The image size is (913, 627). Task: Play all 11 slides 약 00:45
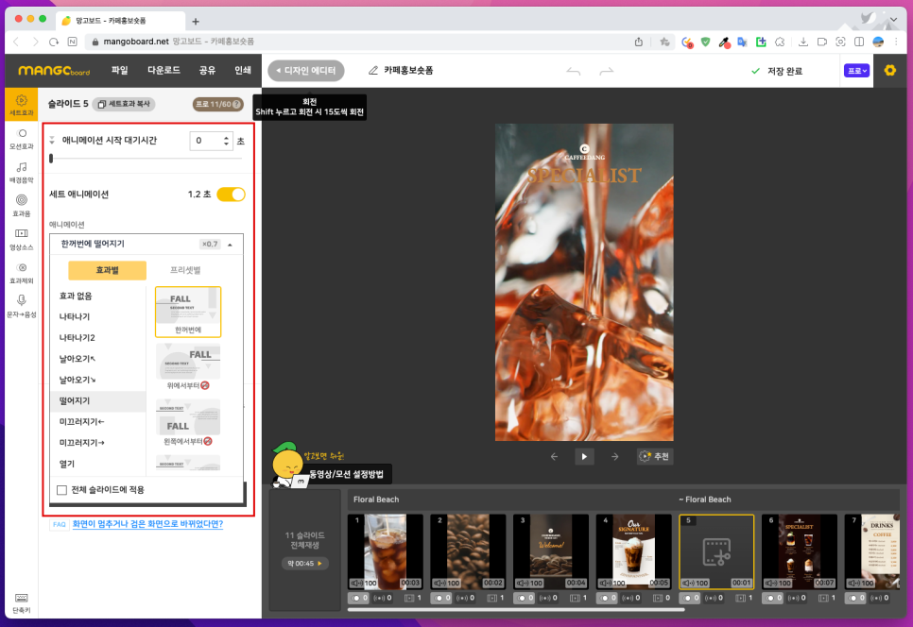pos(304,564)
